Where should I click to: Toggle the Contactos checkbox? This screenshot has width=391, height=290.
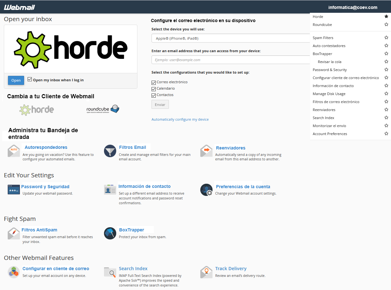153,95
